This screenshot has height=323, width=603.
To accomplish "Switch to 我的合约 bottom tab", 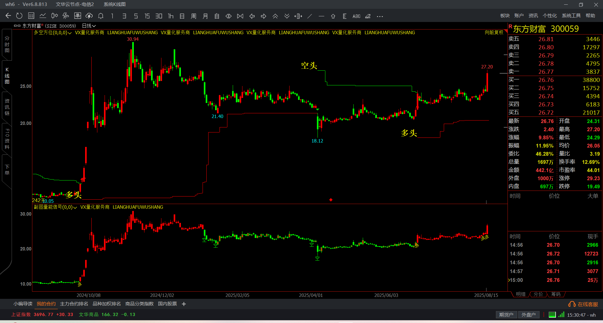I will [46, 304].
